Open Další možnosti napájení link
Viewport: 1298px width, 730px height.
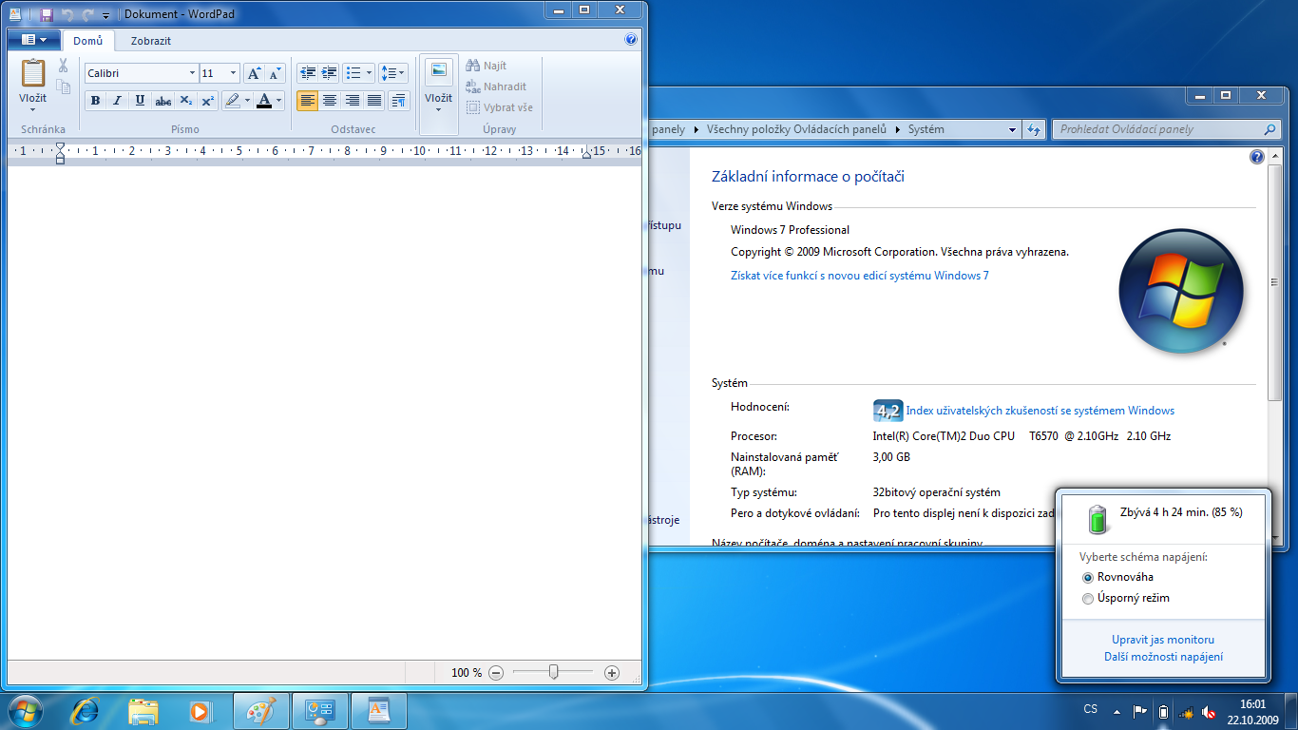[1163, 657]
